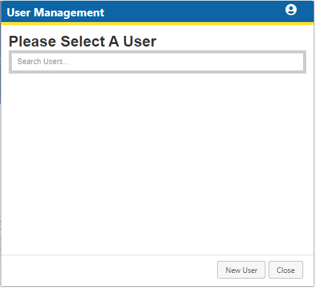Viewport: 315px width, 288px height.
Task: Click the yellow stripe below the header
Action: 157,23
